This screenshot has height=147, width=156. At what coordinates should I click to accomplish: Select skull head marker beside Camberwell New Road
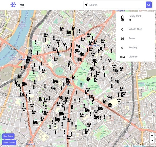(110, 105)
